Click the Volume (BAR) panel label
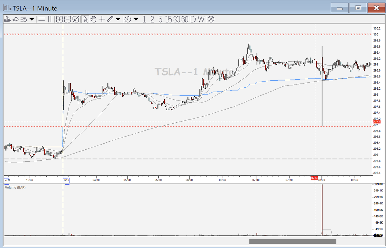Screen dimensions: 386x248 [15, 187]
